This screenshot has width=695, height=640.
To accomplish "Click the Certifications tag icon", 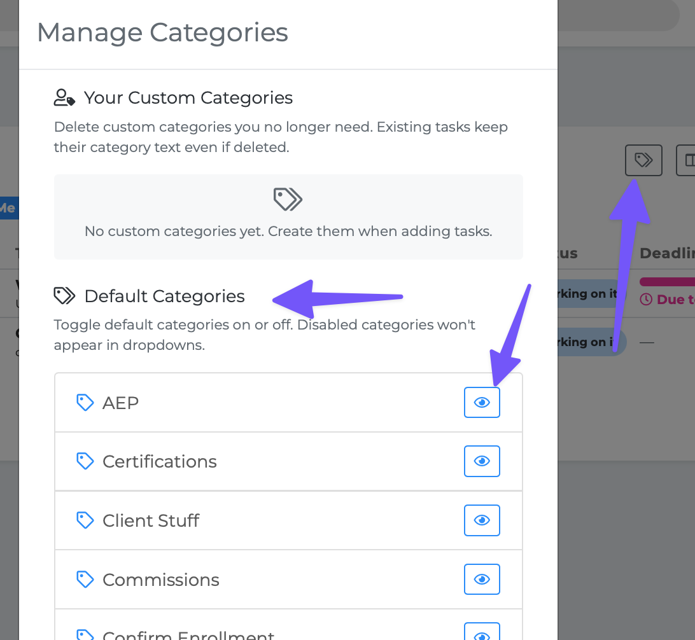I will pyautogui.click(x=85, y=461).
